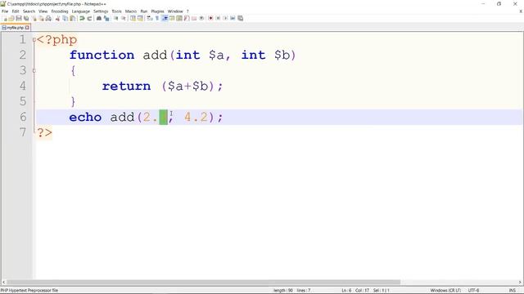Viewport: 524px width, 294px height.
Task: Toggle Word Wrap toolbar icon
Action: point(149,18)
